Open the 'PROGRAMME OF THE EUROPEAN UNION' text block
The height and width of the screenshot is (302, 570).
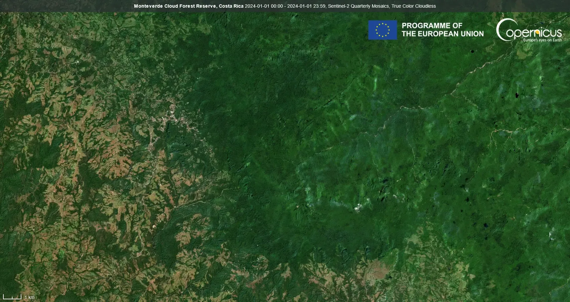click(x=443, y=29)
